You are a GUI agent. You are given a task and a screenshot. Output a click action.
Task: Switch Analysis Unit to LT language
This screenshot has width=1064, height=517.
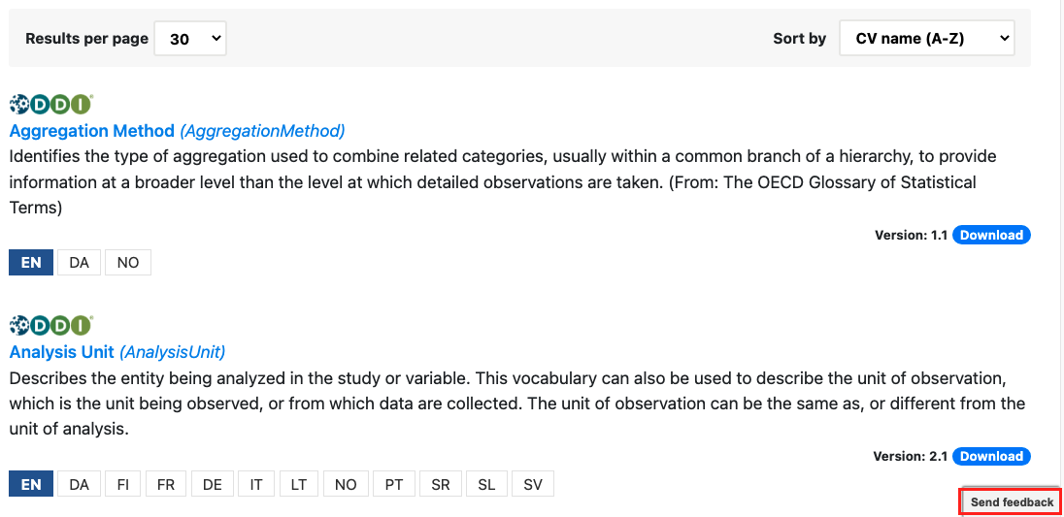299,484
